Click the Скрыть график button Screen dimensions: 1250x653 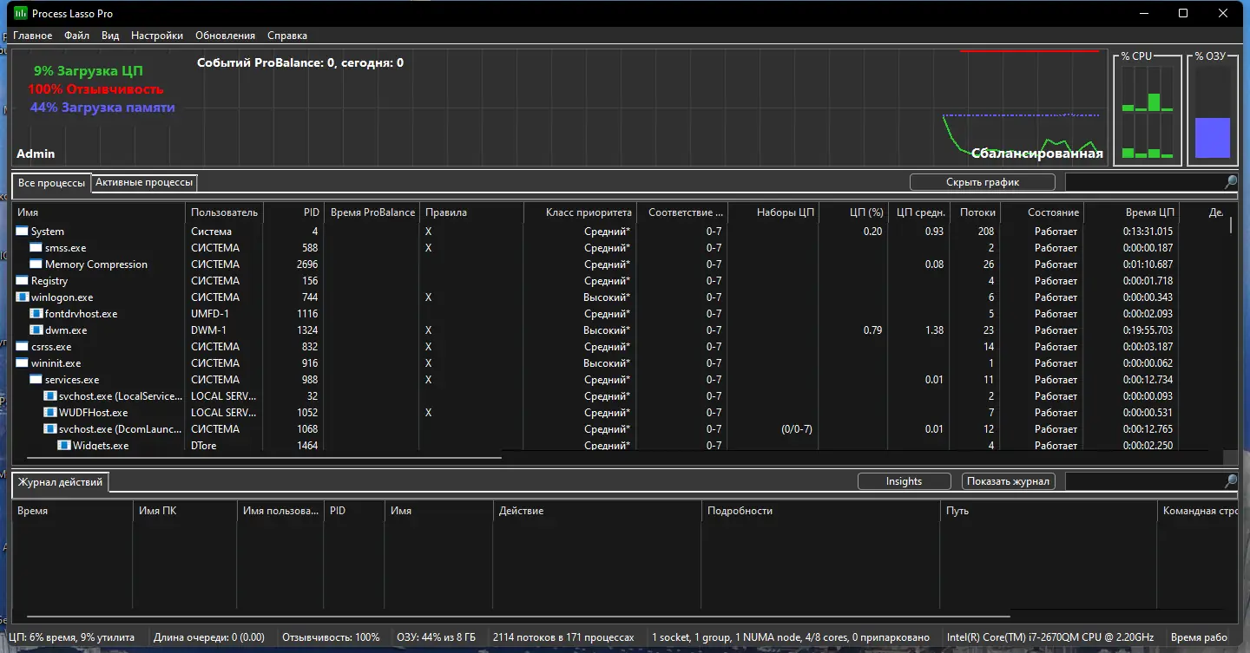click(983, 182)
